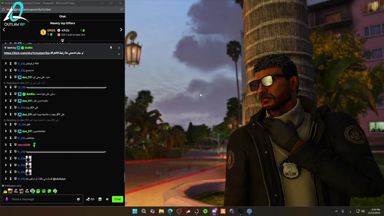This screenshot has height=216, width=384.
Task: Insert the yellow smiley quick emote
Action: coord(5,191)
